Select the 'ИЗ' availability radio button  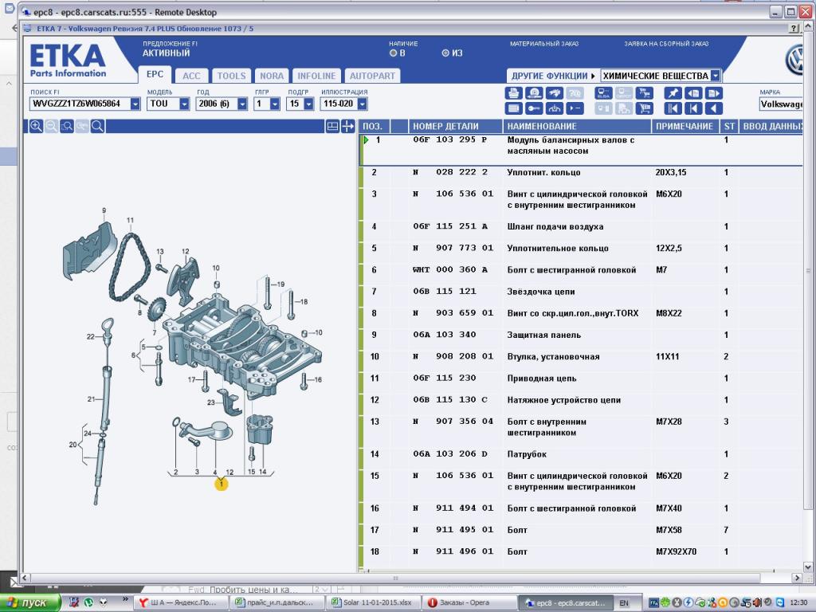pos(445,53)
